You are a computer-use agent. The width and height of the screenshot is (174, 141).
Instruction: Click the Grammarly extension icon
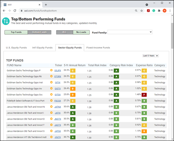(x=154, y=11)
